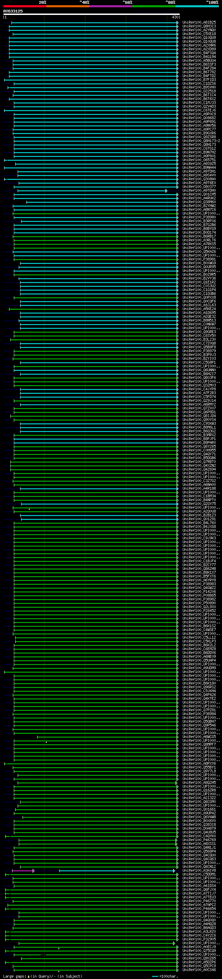This screenshot has height=979, width=222.
Task: Select the UniRef100_C6TEJ6 label
Action: coord(199,110)
